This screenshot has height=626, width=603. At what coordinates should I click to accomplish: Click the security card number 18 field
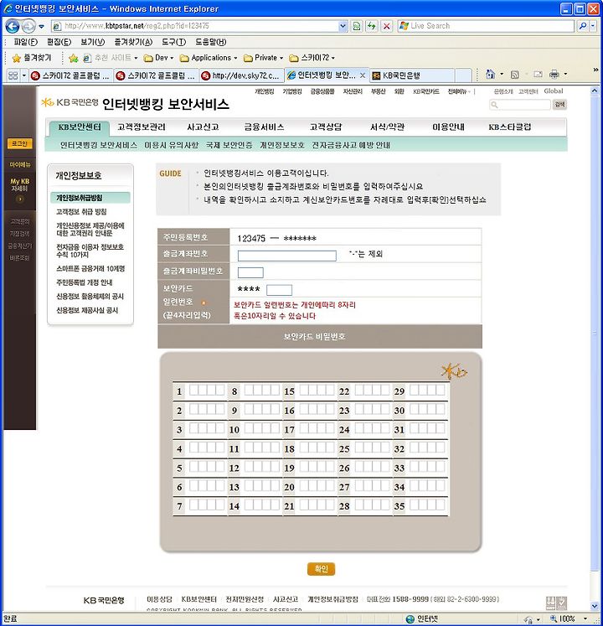(x=317, y=448)
